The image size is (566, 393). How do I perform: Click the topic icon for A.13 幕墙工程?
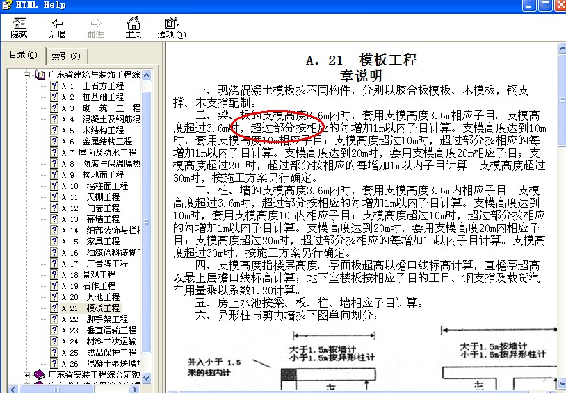pyautogui.click(x=54, y=219)
